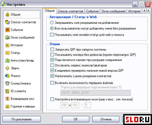Click the Горячие клавиши icon

[7, 106]
